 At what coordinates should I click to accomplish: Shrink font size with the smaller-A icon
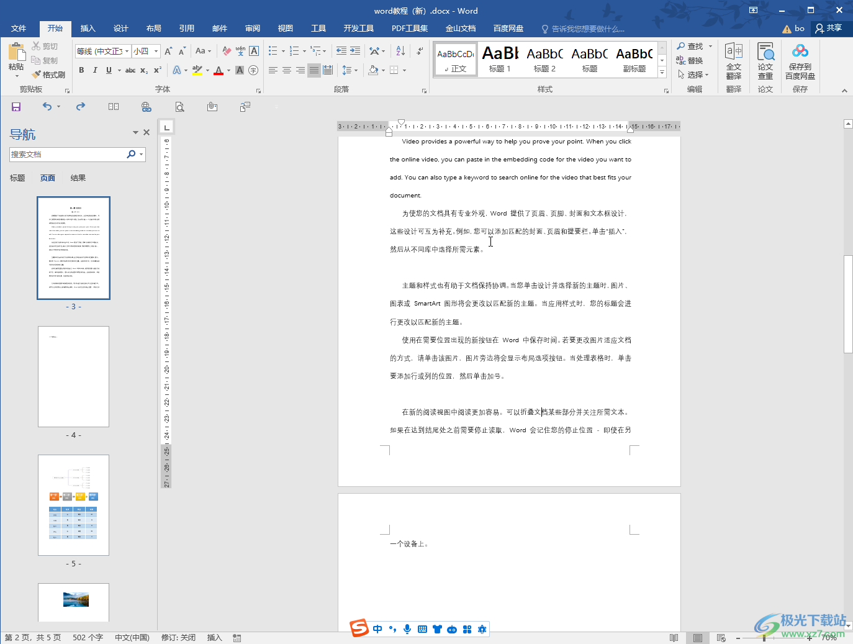(182, 51)
